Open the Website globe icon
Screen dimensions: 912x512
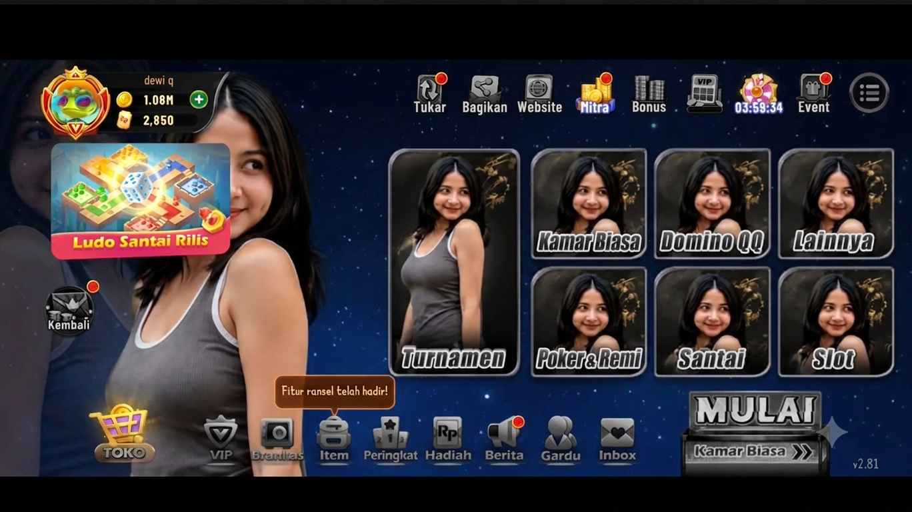pyautogui.click(x=539, y=94)
